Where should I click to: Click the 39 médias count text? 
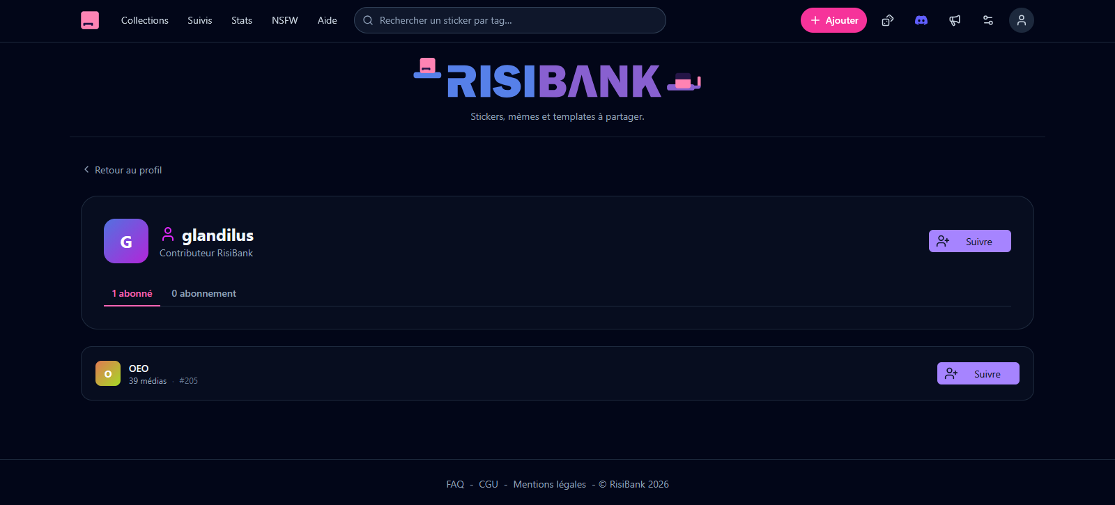[148, 381]
